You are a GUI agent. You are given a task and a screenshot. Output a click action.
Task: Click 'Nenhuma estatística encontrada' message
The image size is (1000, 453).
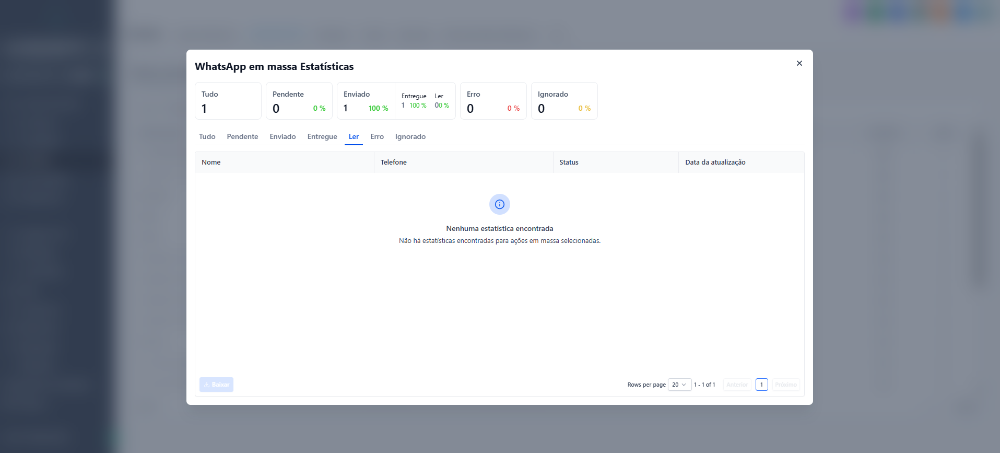pyautogui.click(x=500, y=228)
